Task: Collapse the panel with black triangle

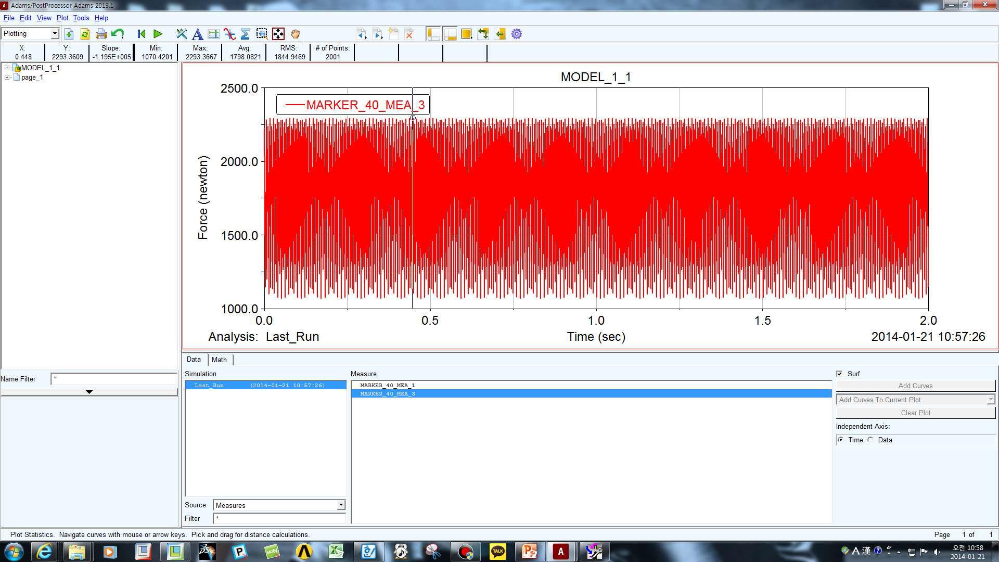Action: coord(89,391)
